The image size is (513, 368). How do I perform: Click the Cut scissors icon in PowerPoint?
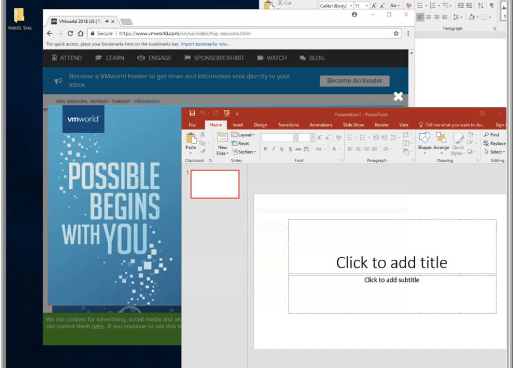[x=203, y=134]
